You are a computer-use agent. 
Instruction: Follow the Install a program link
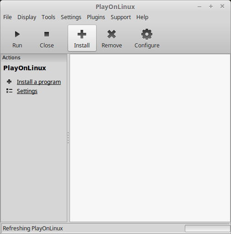click(x=39, y=82)
